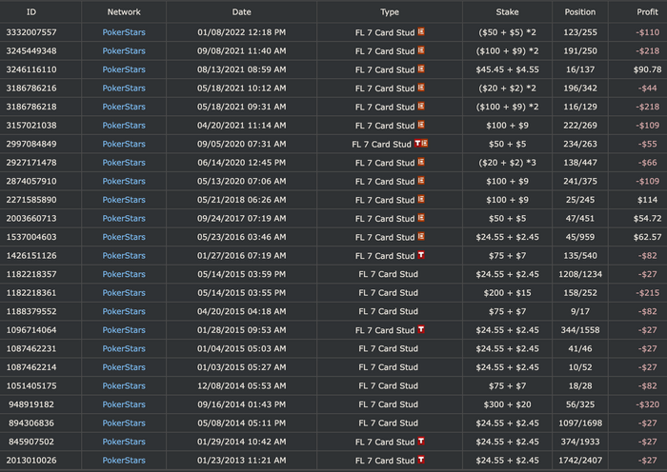
Task: Click the orange icon in row 2997084849
Action: click(x=425, y=144)
